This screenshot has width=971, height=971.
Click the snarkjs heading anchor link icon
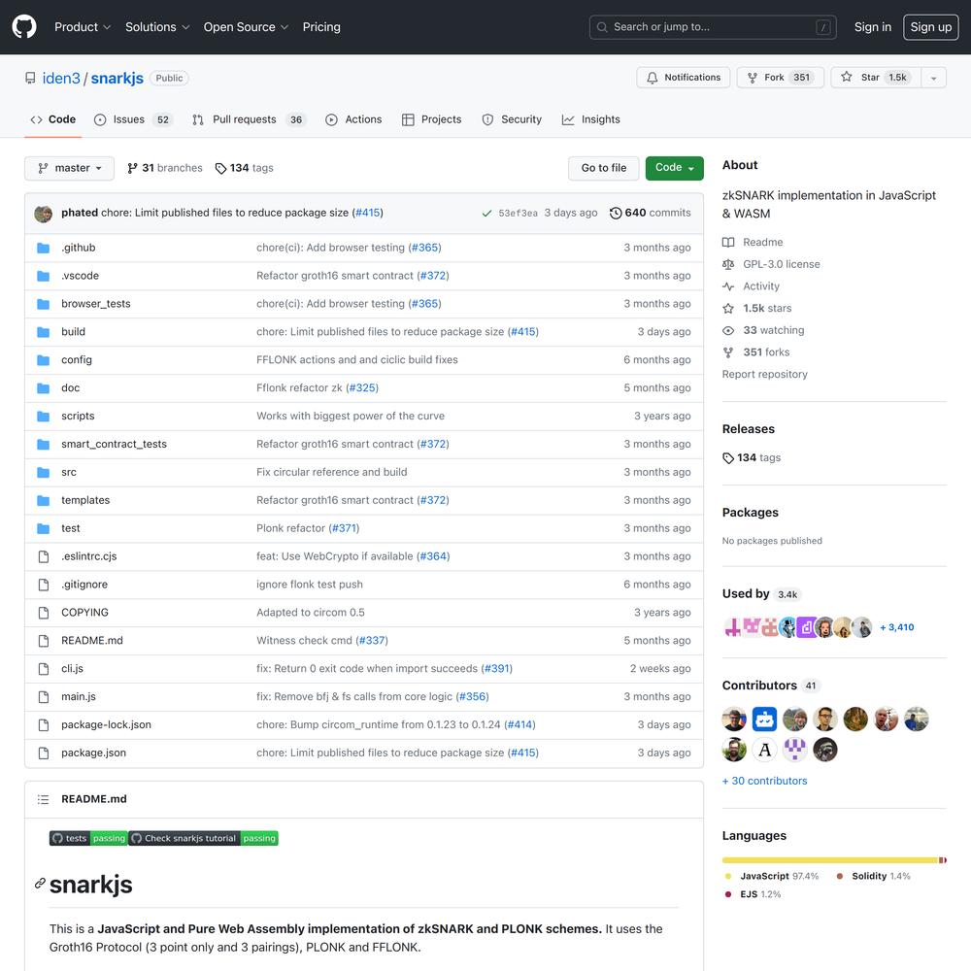tap(40, 883)
